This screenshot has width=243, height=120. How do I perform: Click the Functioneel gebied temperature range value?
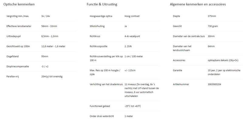click(x=133, y=106)
